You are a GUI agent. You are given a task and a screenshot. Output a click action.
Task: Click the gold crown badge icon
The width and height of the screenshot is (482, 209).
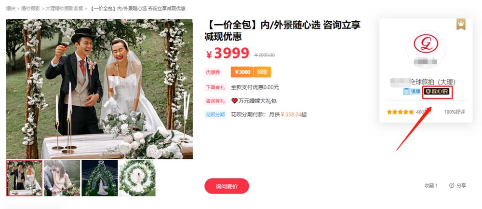[x=460, y=24]
